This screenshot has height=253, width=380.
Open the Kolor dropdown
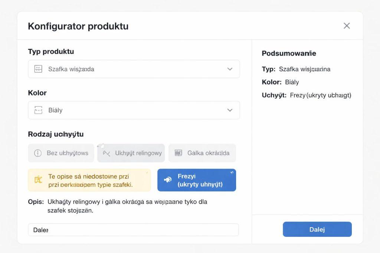(134, 110)
